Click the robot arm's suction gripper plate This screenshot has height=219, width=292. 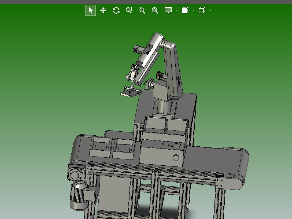pos(131,94)
